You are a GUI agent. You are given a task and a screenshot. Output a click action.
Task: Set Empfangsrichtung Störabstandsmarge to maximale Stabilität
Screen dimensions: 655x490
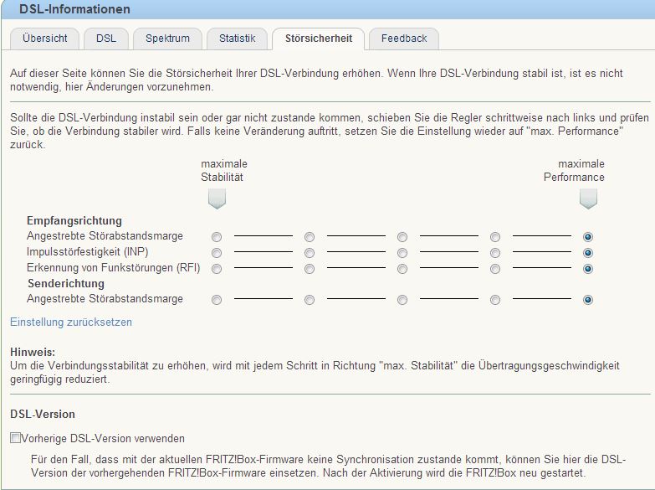[217, 237]
